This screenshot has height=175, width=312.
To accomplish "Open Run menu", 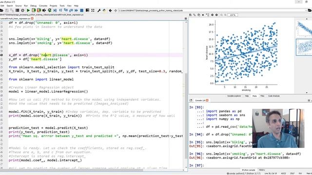I will pos(26,6).
